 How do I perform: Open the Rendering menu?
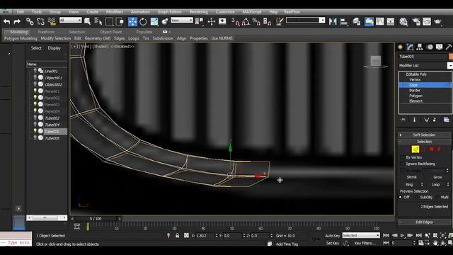[198, 12]
